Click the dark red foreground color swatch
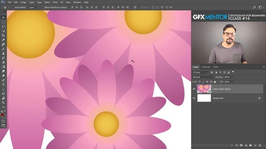266x149 pixels. pos(2,115)
